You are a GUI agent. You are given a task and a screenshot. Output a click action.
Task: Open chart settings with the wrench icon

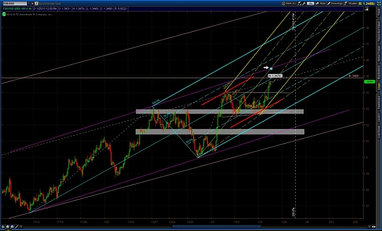pos(304,4)
